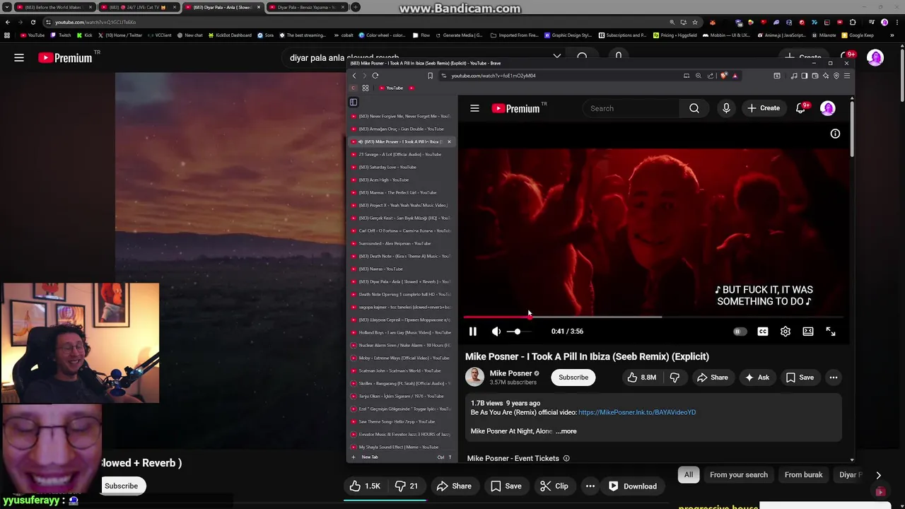Viewport: 905px width, 509px height.
Task: Save the Mike Posner video to a playlist
Action: (x=800, y=378)
